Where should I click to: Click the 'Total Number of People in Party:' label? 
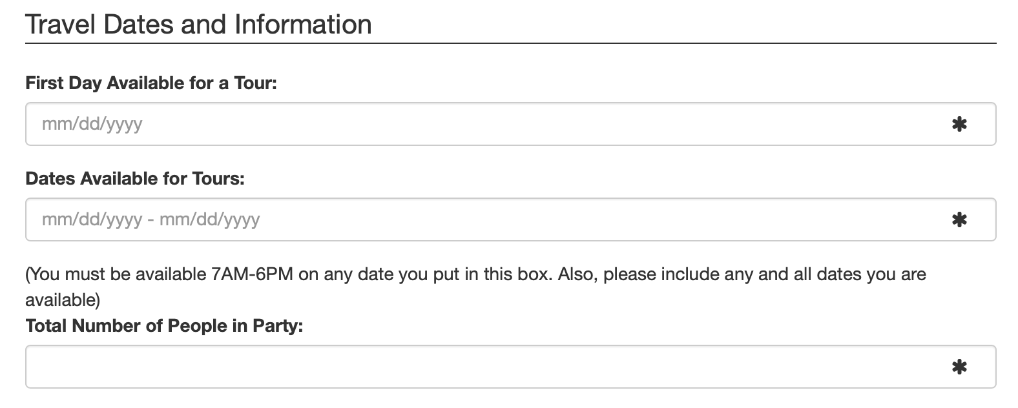(164, 326)
